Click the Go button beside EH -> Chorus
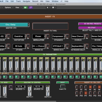Screen dimensions: 102x102 [x=48, y=46]
